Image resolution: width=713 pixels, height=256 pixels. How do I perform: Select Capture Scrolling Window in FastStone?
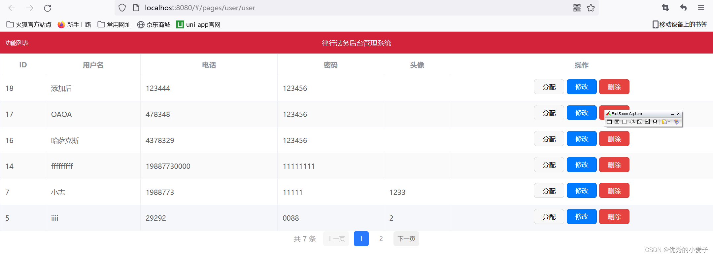[647, 122]
